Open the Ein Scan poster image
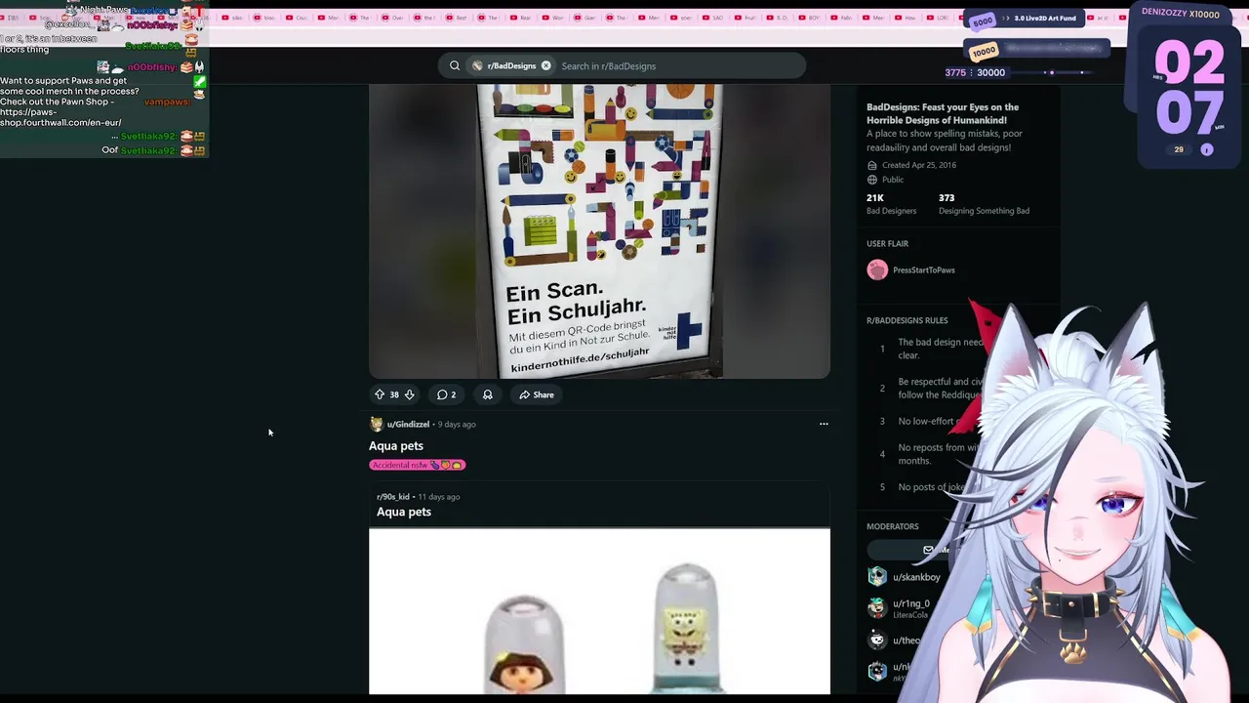 [x=599, y=230]
